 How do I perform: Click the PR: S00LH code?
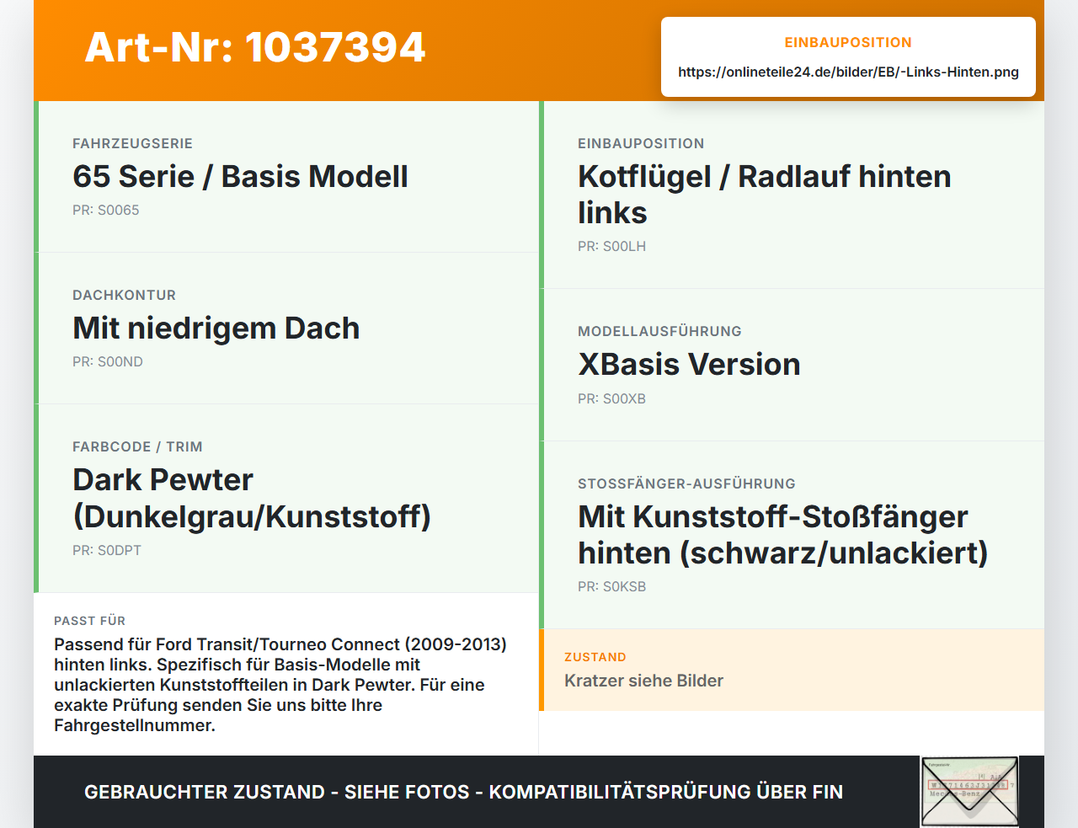click(611, 246)
